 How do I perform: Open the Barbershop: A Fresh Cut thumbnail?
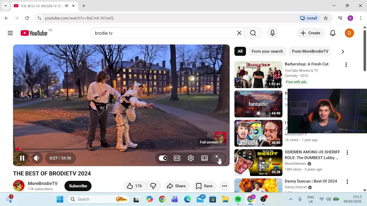pyautogui.click(x=258, y=75)
